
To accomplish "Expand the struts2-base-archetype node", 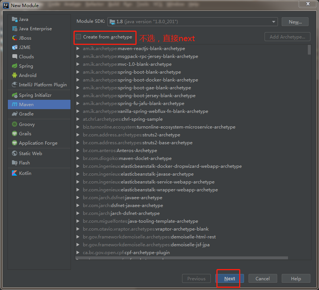I will 78,143.
